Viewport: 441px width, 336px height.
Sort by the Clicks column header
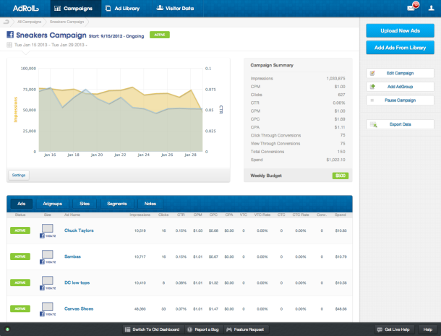pyautogui.click(x=163, y=215)
